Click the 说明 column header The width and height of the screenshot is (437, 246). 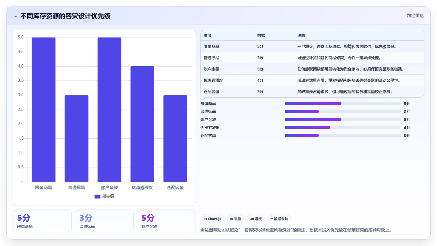coord(301,36)
